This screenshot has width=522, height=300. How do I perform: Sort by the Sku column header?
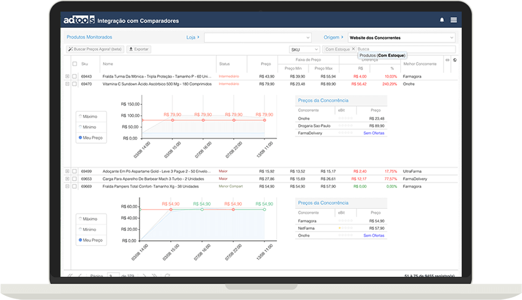pos(85,64)
